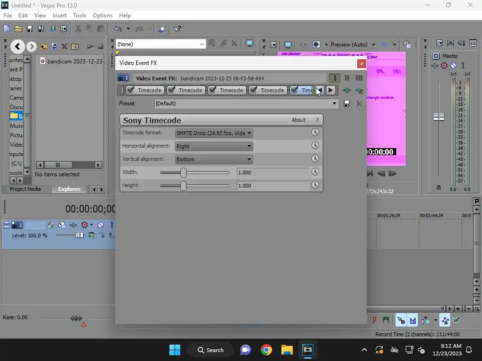Click the Render As toolbar icon
Viewport: 482px width, 361px height.
click(x=53, y=29)
